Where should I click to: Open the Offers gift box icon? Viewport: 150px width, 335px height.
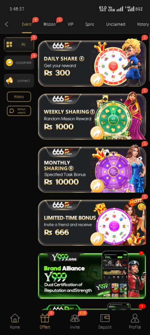[45, 318]
